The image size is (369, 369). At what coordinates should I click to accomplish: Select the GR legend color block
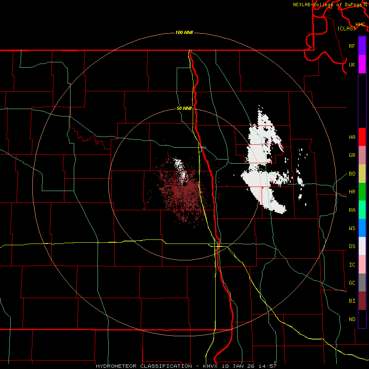[362, 155]
